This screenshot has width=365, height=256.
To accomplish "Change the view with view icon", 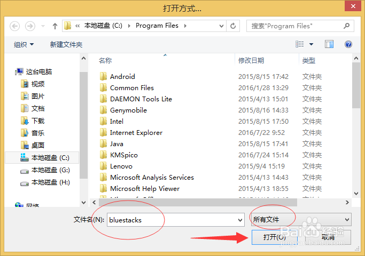I will click(300, 44).
